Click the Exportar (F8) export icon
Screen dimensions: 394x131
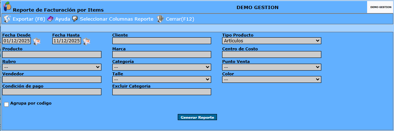(7, 19)
